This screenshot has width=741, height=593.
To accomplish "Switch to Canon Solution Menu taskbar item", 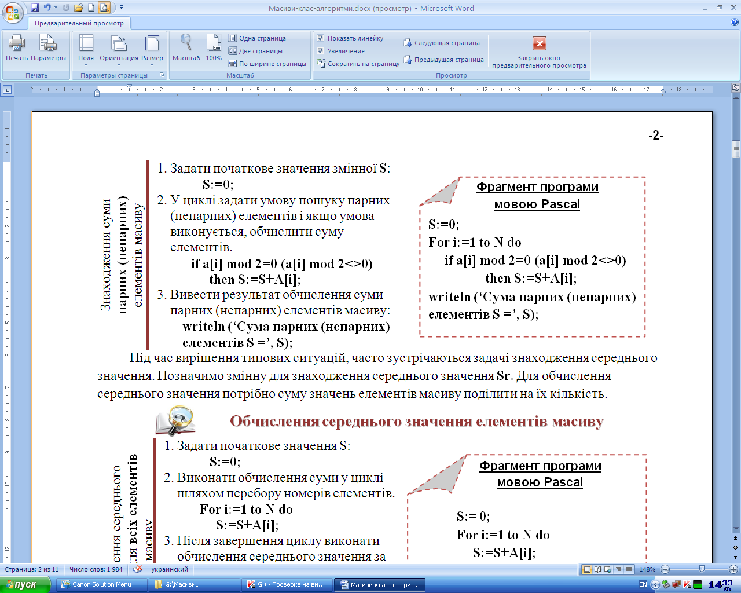I will click(102, 584).
